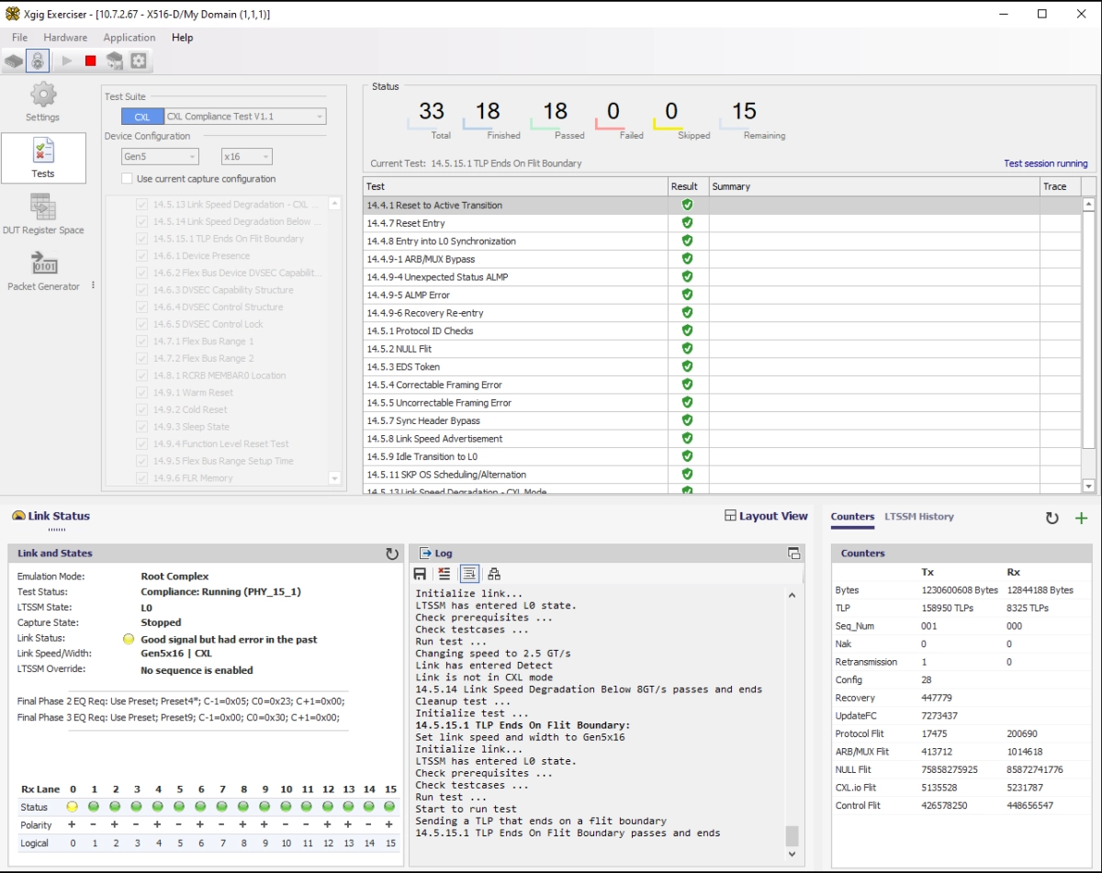Toggle Use current capture configuration checkbox
Viewport: 1102px width, 873px height.
coord(127,179)
